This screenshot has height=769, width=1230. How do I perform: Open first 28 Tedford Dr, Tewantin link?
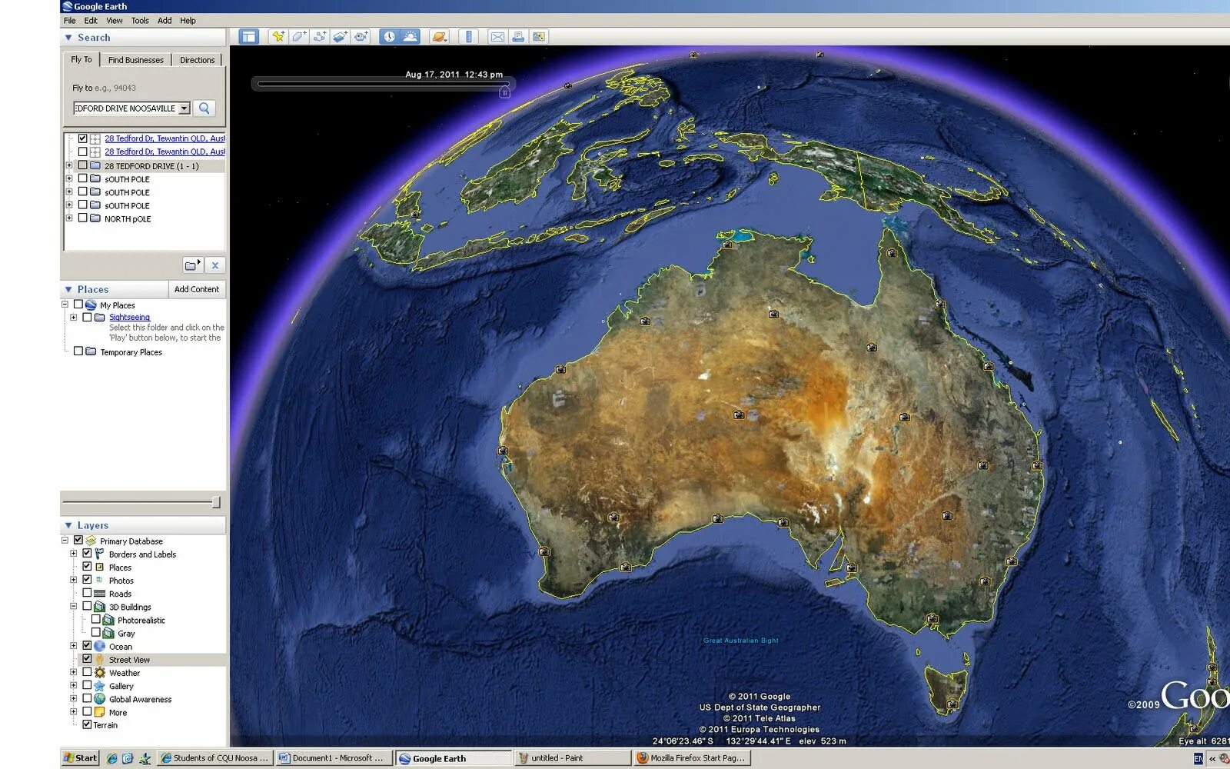(x=165, y=138)
